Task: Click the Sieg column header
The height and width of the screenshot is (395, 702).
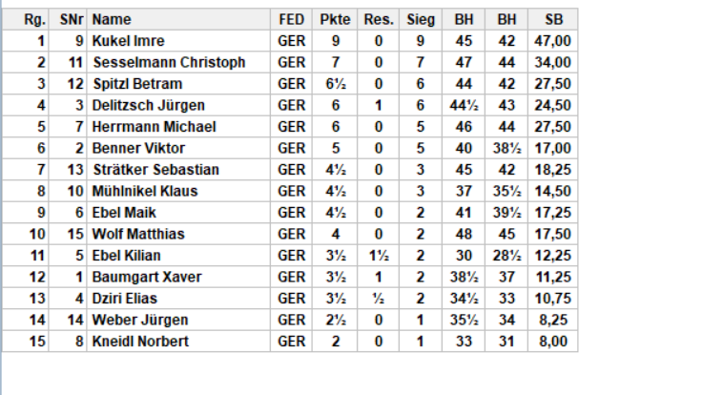Action: (x=421, y=19)
